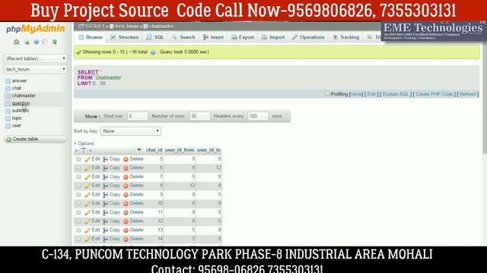Image resolution: width=487 pixels, height=273 pixels.
Task: Click the chat table icon
Action: pyautogui.click(x=8, y=89)
